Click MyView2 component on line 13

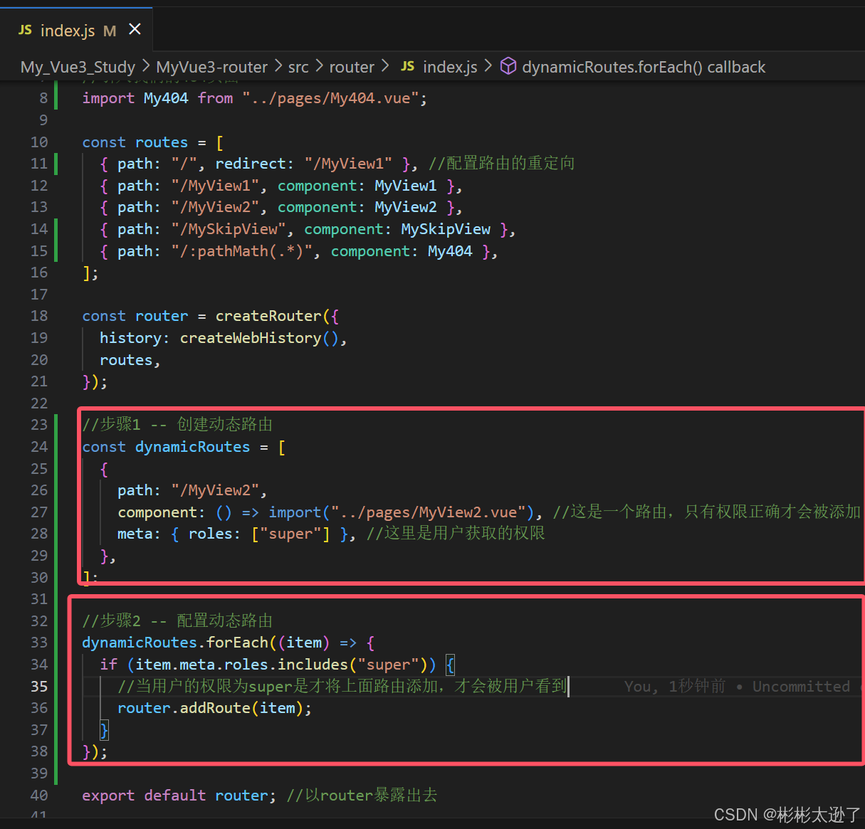406,207
